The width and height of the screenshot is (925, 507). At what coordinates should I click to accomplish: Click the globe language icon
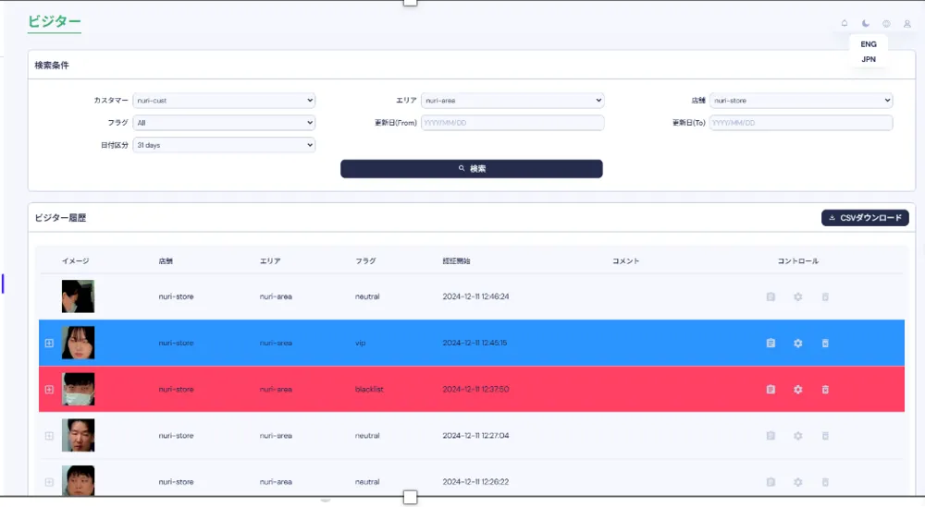(886, 24)
